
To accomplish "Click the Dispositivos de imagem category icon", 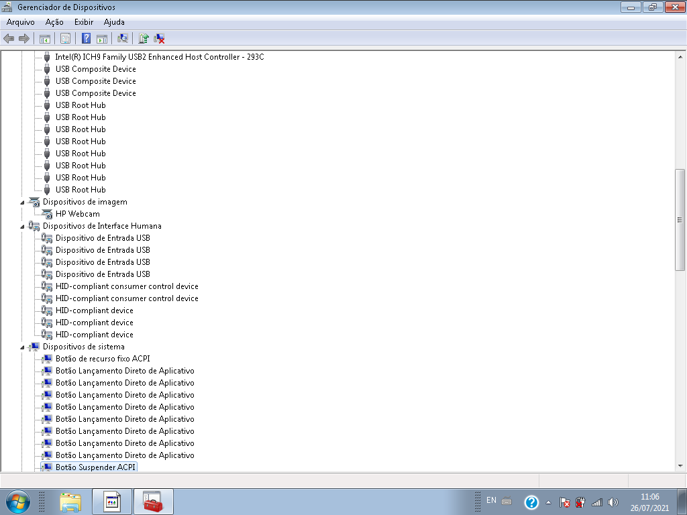I will pyautogui.click(x=34, y=202).
